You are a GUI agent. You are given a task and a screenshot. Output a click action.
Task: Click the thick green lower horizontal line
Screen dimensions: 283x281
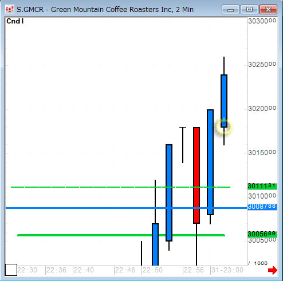pos(121,235)
